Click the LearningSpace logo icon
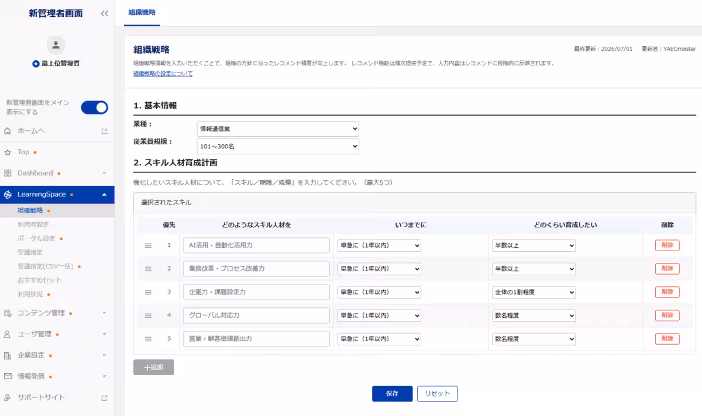The height and width of the screenshot is (416, 702). pos(8,195)
